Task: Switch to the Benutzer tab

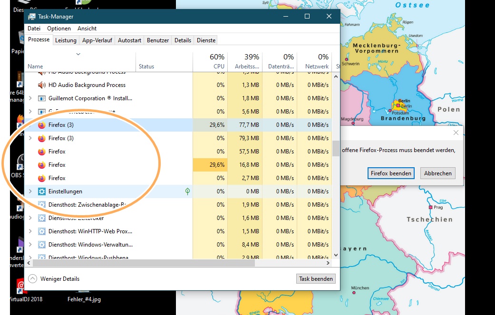Action: coord(158,40)
